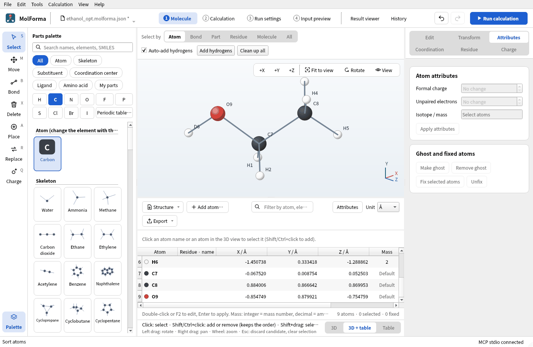Screen dimensions: 533x347
Task: Open the Calculation menu
Action: click(60, 4)
